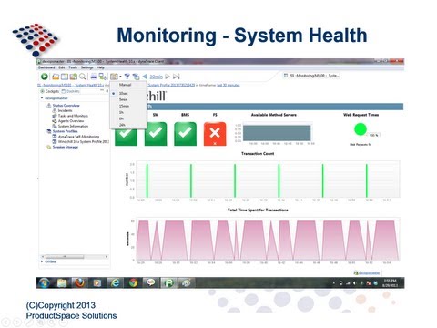Image resolution: width=437 pixels, height=328 pixels.
Task: Click the 30min timeframe link
Action: (x=156, y=77)
